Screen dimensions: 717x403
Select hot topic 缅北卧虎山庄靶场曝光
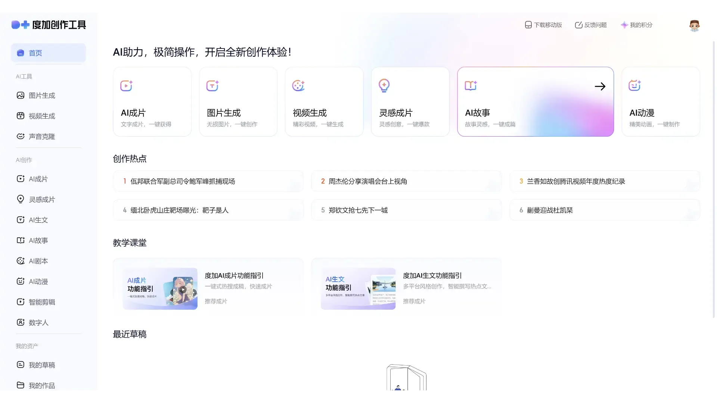(208, 210)
